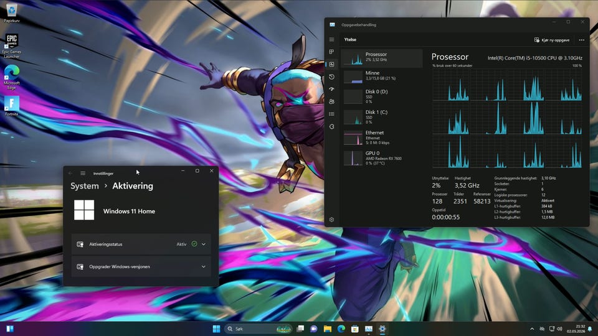Open volume control in system tray
This screenshot has height=336, width=598.
click(x=559, y=329)
